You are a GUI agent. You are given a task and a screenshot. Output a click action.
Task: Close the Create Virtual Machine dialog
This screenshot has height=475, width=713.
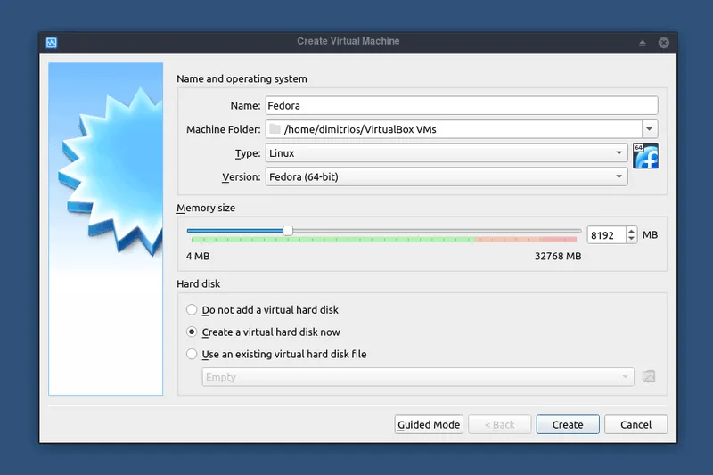pos(663,43)
